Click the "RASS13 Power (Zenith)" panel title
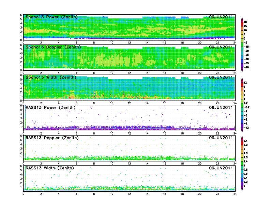Viewport: 270px width, 208px height. [50, 108]
